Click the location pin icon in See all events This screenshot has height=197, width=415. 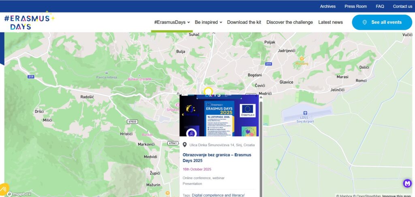pyautogui.click(x=364, y=22)
